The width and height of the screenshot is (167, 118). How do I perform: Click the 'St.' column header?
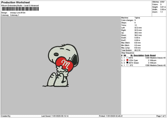point(132,55)
